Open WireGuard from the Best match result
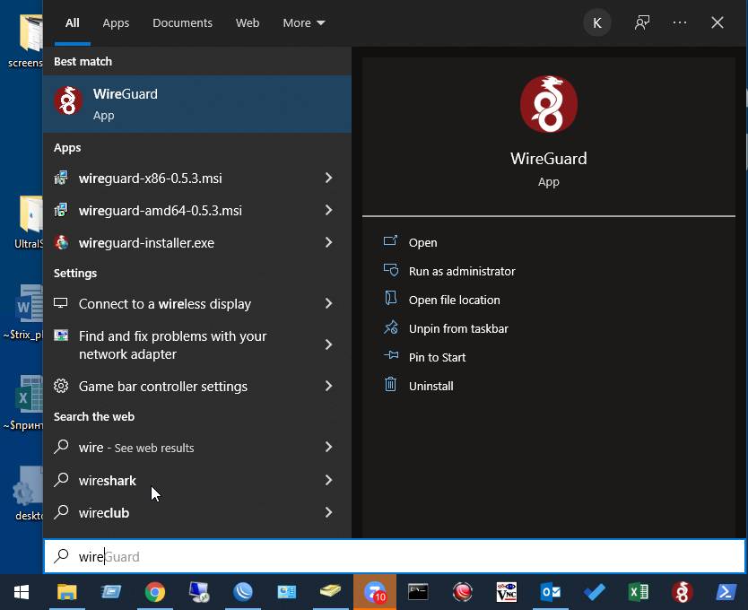 pos(196,103)
